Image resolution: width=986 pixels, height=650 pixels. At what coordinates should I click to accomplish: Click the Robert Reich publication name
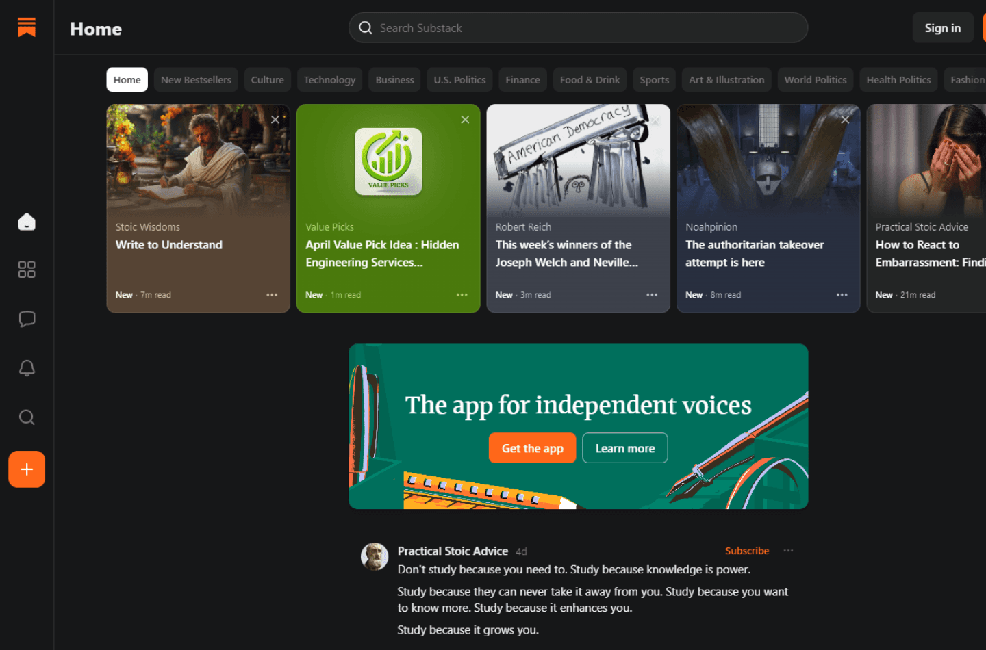523,227
